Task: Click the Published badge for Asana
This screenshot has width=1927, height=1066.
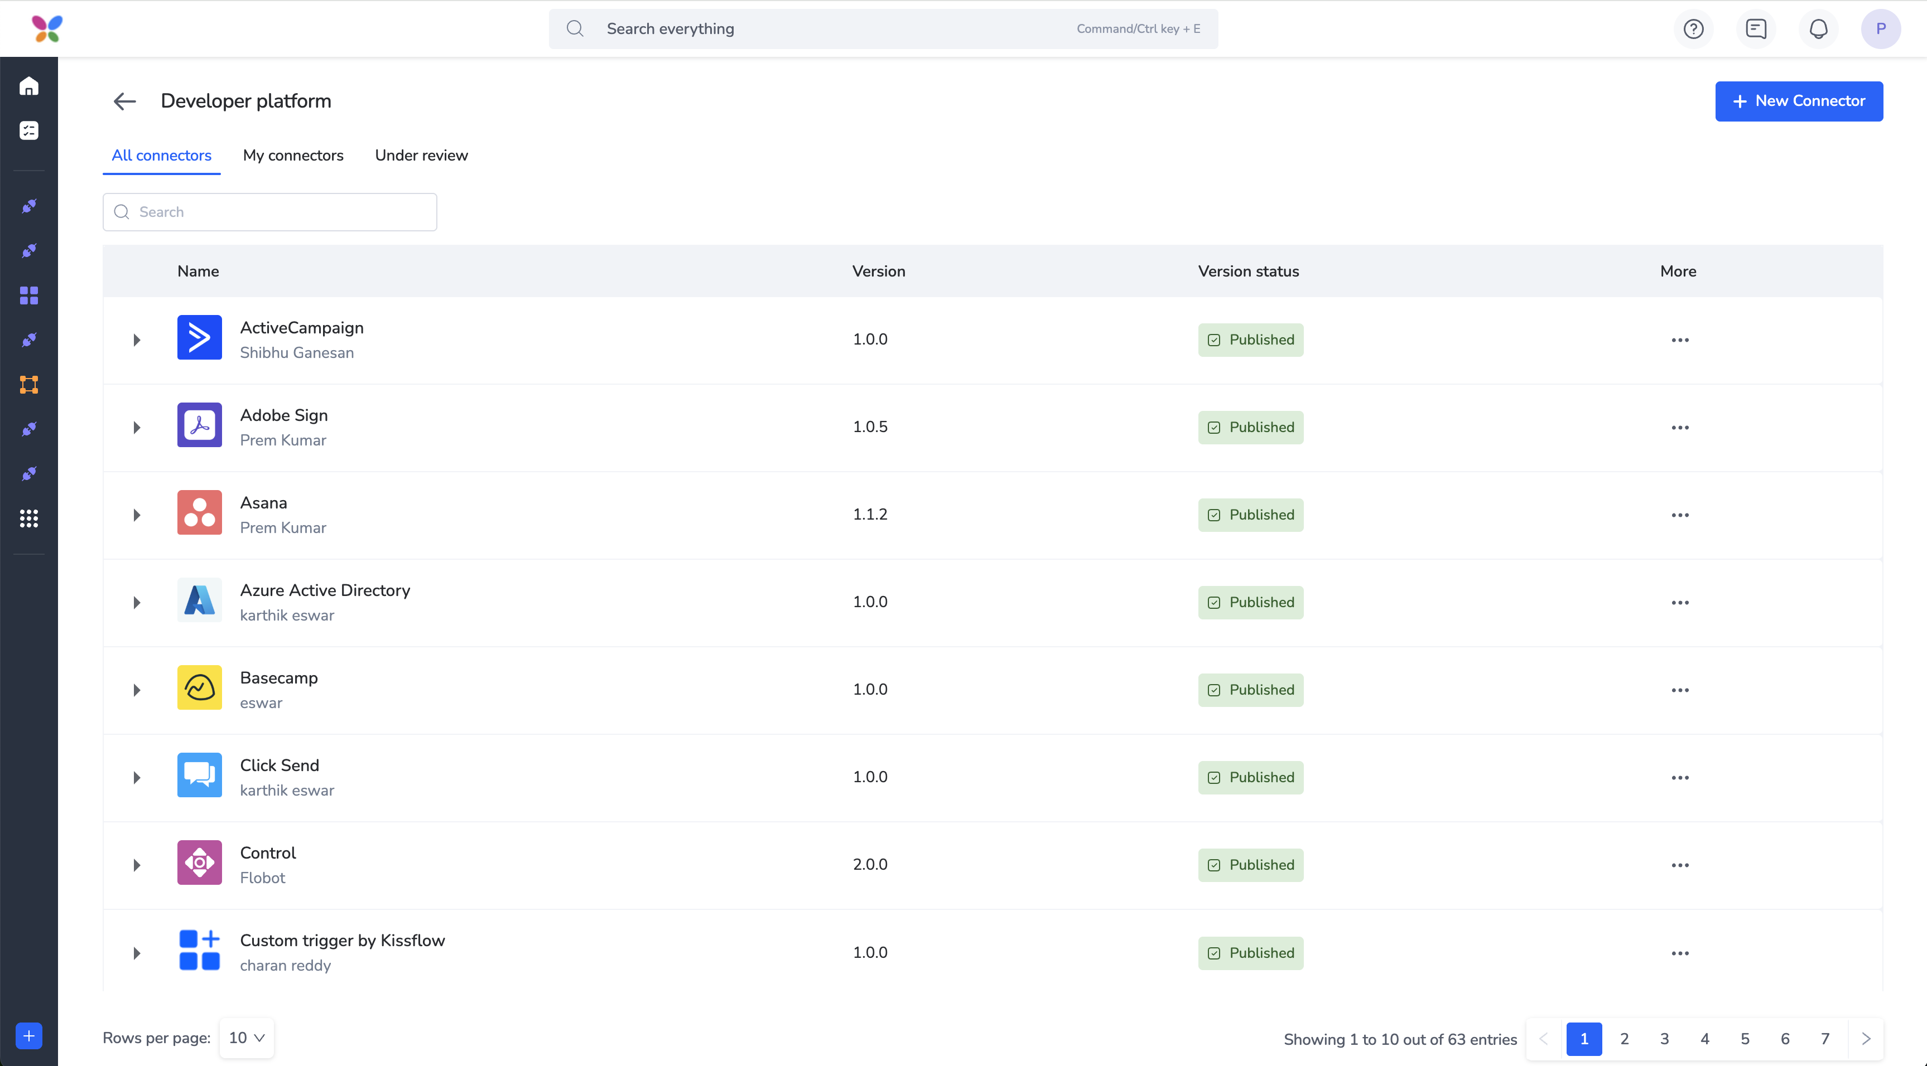Action: 1251,515
